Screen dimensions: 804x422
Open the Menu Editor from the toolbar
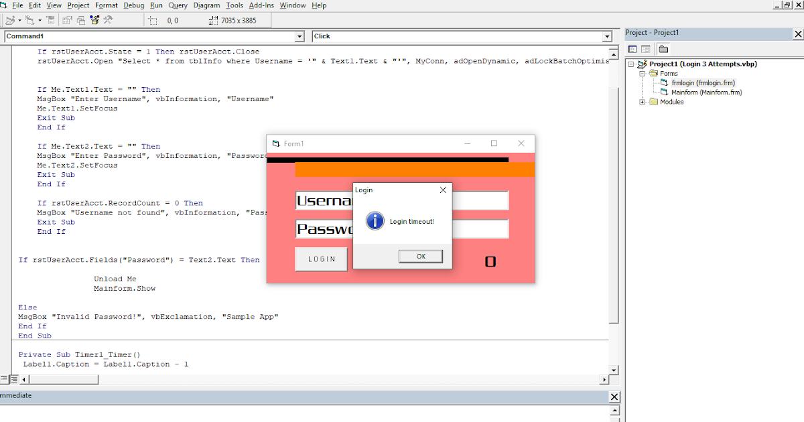click(x=51, y=20)
